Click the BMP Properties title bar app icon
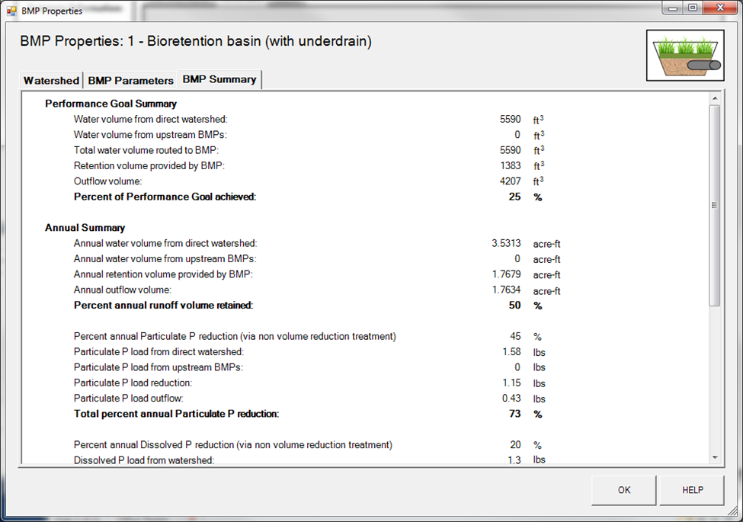This screenshot has width=743, height=522. click(x=11, y=11)
